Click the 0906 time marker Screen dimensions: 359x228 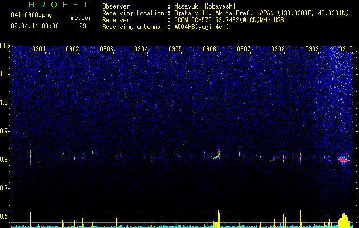[209, 48]
